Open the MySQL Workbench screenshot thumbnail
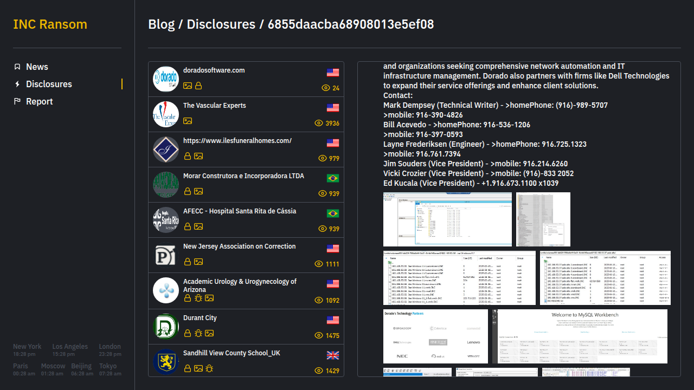This screenshot has width=694, height=390. pos(580,336)
